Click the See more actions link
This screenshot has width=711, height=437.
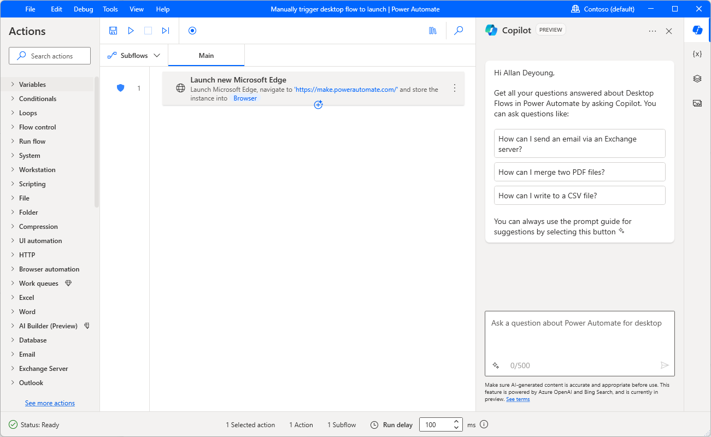(x=50, y=403)
